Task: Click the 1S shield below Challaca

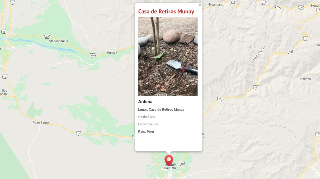Action: click(x=256, y=87)
